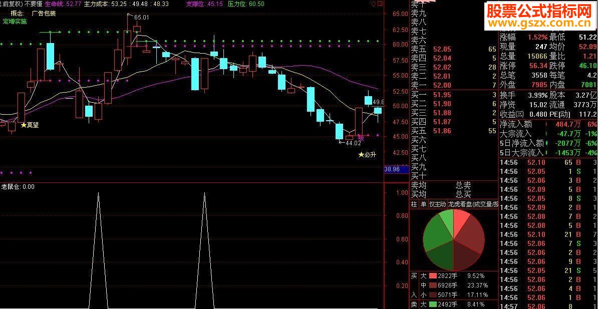Click the diamond icon above the price axis
The height and width of the screenshot is (309, 598).
point(373,4)
